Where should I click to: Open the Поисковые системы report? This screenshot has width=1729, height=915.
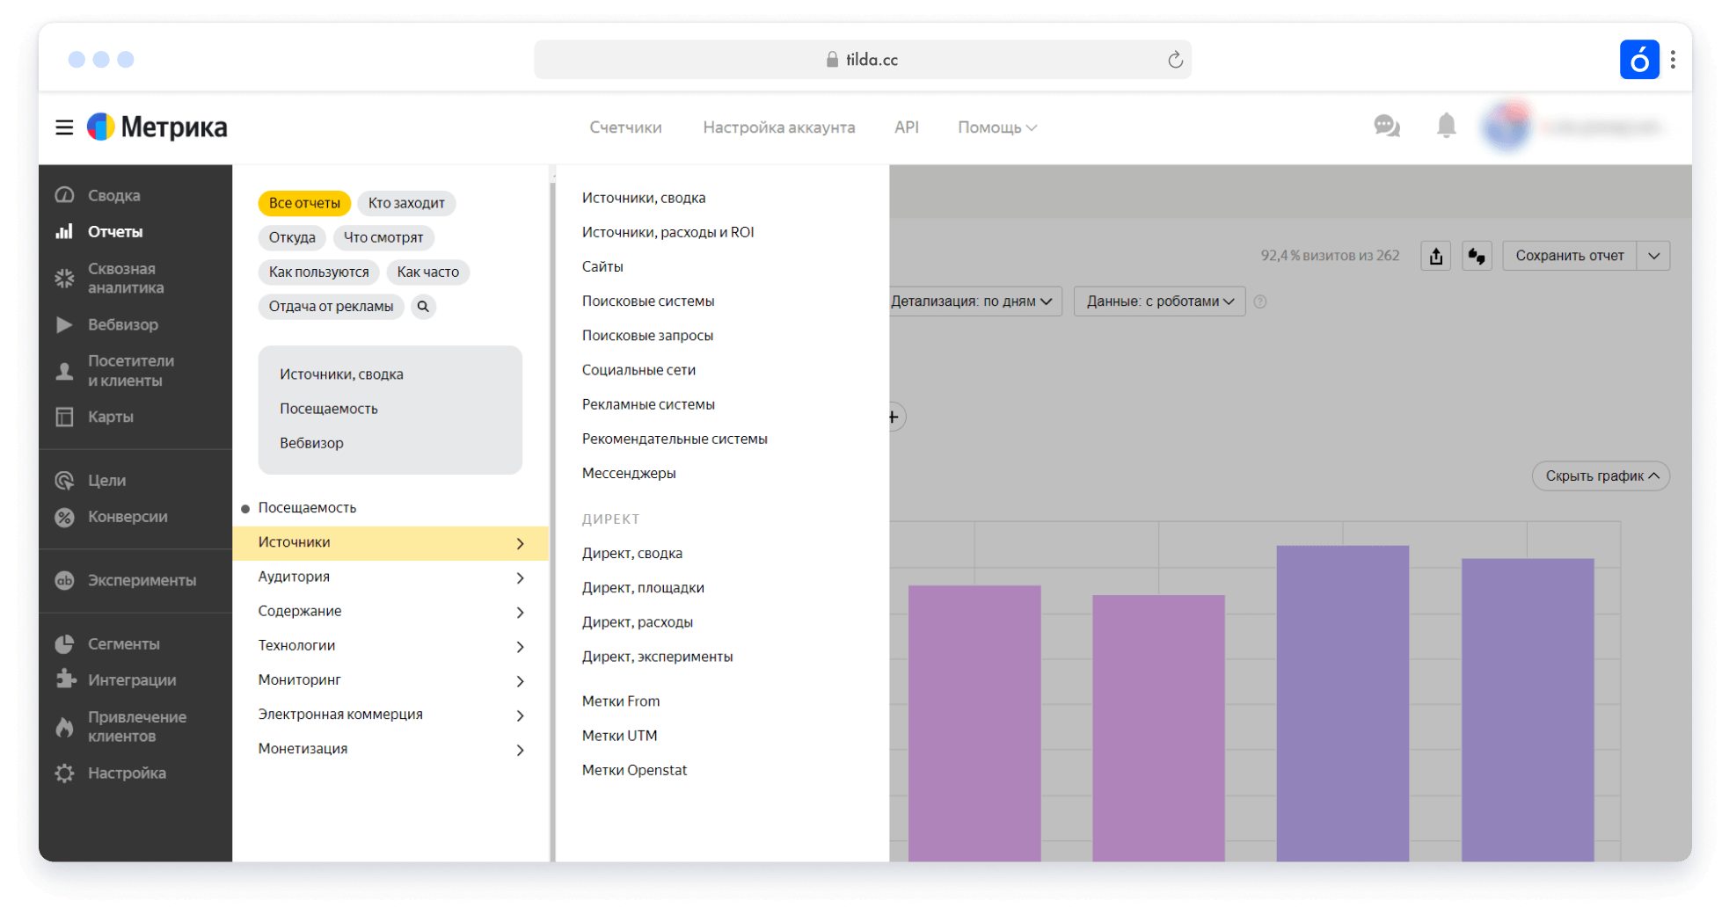(x=648, y=301)
